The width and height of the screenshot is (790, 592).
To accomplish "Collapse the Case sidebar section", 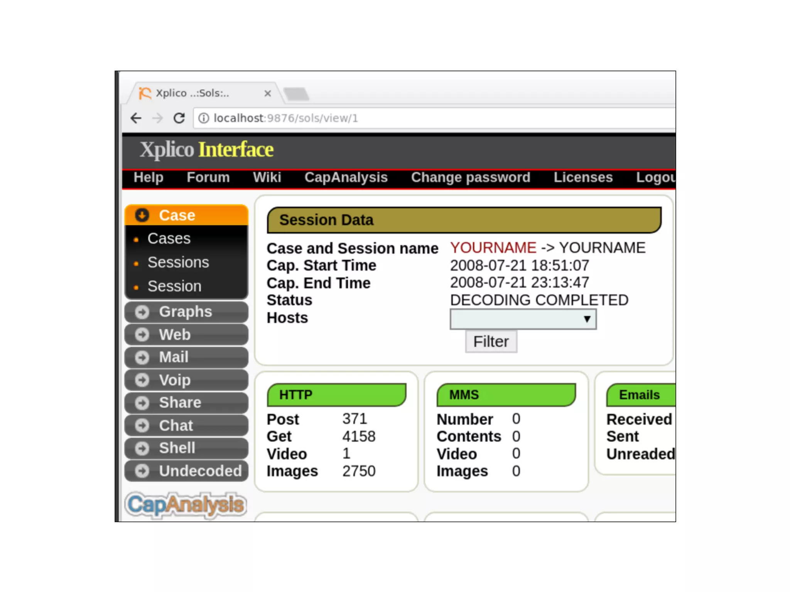I will (x=176, y=215).
